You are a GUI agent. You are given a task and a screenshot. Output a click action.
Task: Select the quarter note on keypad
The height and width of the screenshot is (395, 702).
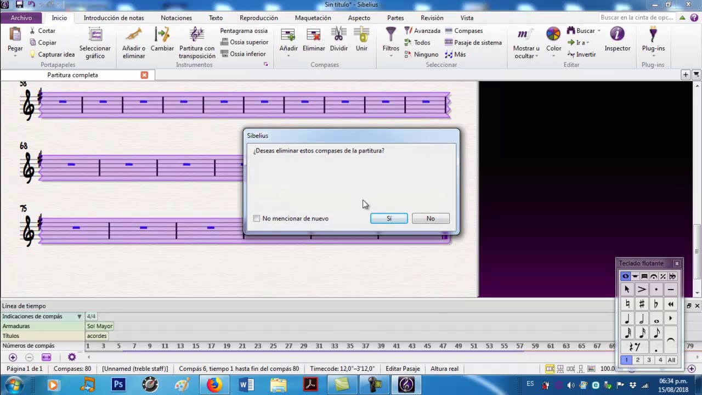[x=627, y=319]
